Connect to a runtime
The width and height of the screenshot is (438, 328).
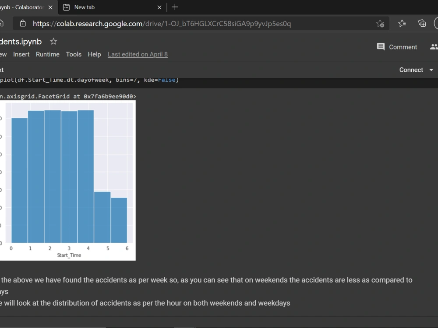411,70
